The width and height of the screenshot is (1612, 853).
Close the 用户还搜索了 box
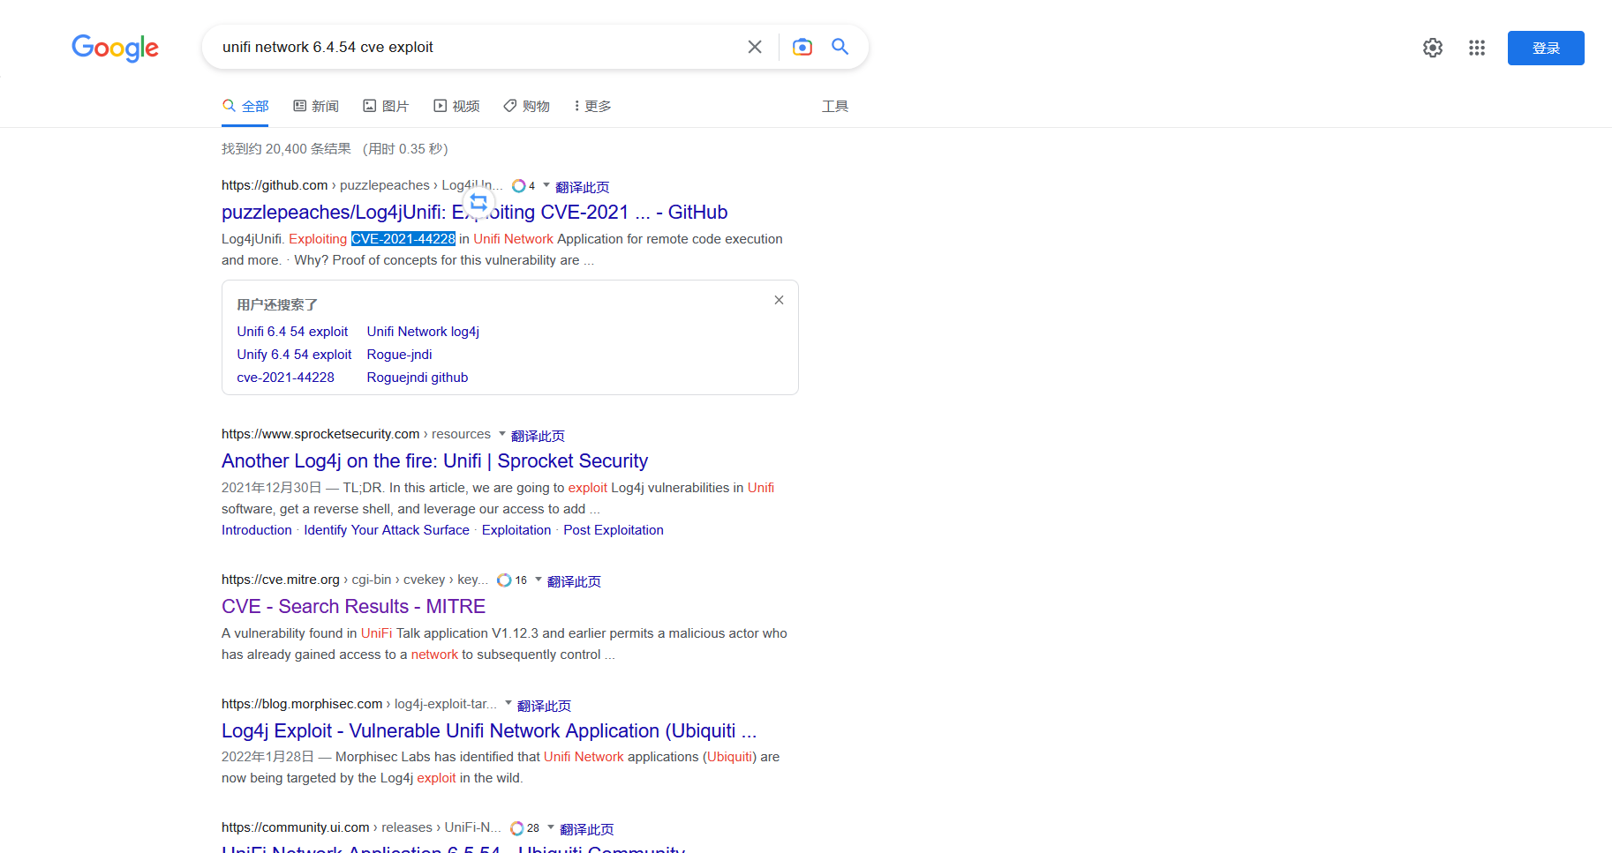[779, 300]
